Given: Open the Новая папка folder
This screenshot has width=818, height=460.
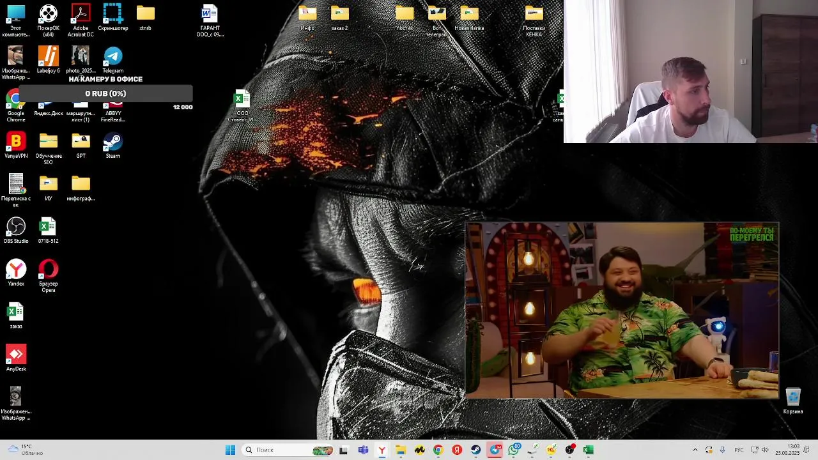Looking at the screenshot, I should click(x=469, y=18).
